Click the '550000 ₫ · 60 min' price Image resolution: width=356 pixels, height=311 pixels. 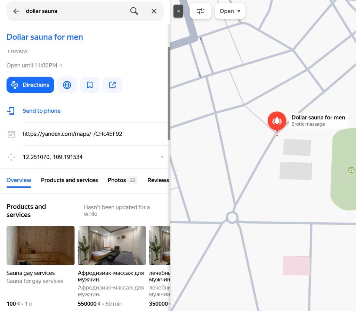(x=100, y=304)
